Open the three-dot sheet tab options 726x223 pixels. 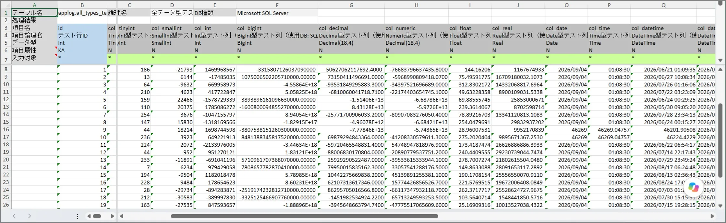[x=77, y=216]
